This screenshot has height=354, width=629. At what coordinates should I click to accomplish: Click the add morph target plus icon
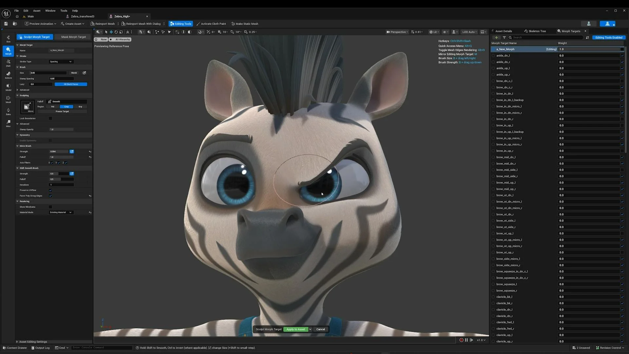click(496, 38)
